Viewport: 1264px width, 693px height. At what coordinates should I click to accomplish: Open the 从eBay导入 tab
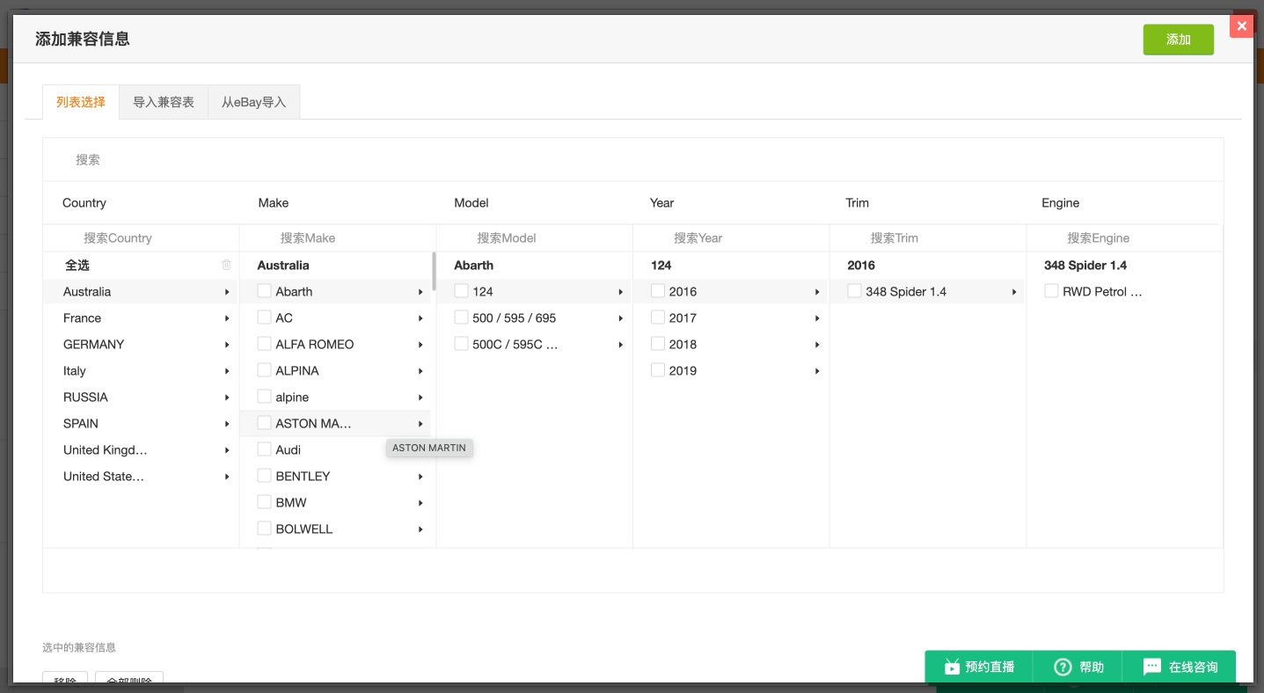pos(254,102)
